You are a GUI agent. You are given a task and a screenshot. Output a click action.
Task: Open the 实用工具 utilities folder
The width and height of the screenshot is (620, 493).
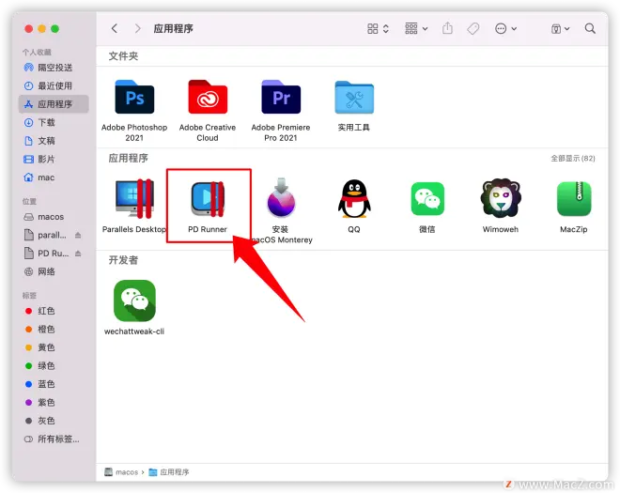tap(354, 98)
